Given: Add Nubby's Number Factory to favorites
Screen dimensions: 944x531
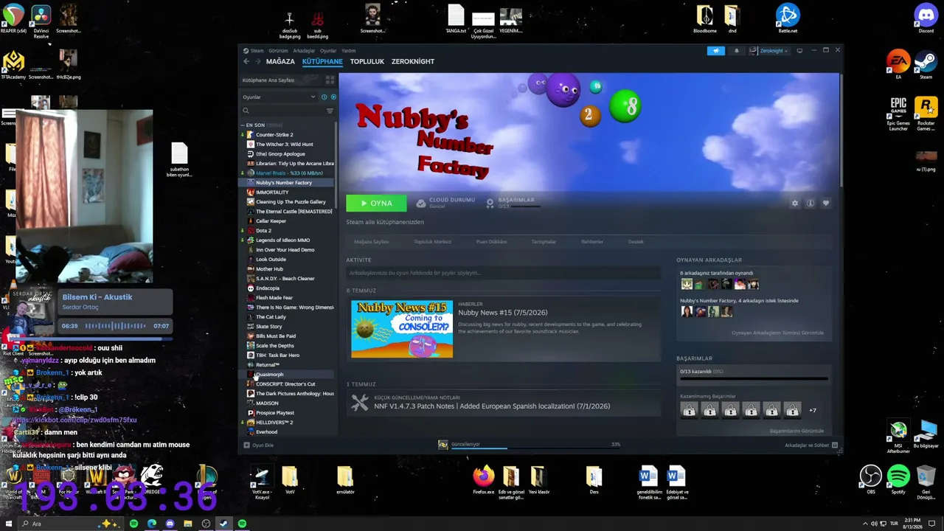Looking at the screenshot, I should coord(826,204).
